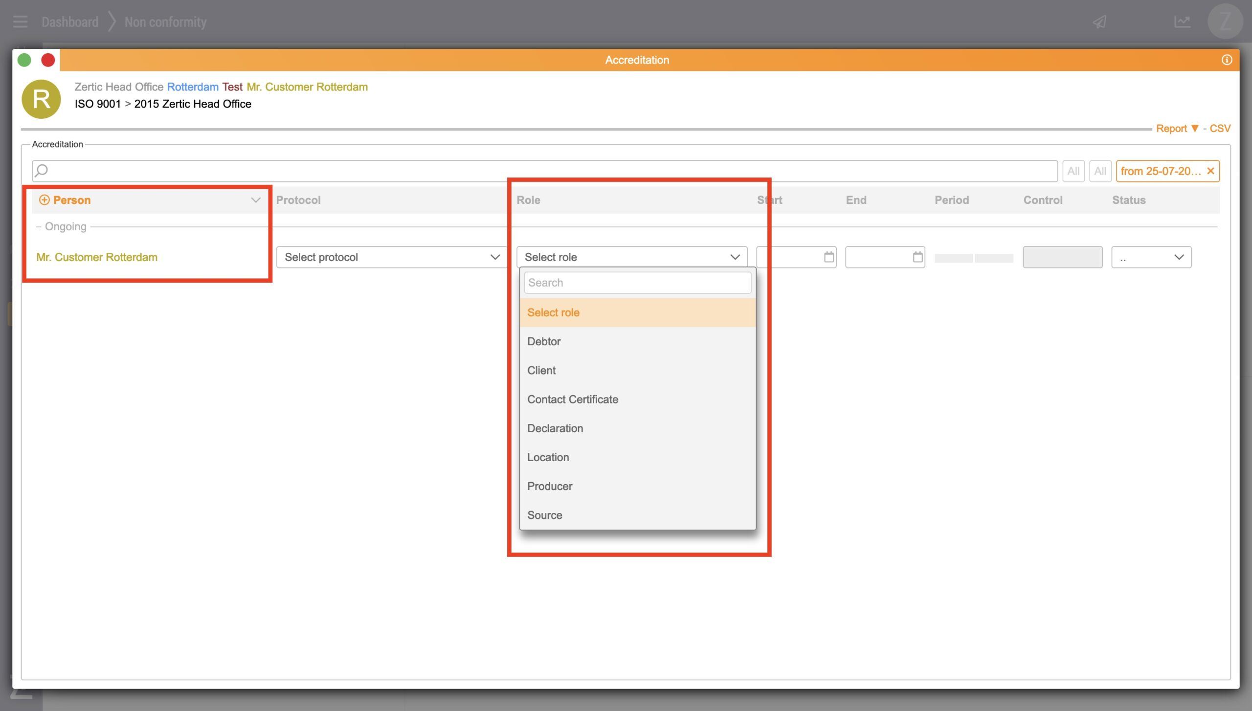The height and width of the screenshot is (711, 1252).
Task: Open the Start date calendar picker
Action: point(828,257)
